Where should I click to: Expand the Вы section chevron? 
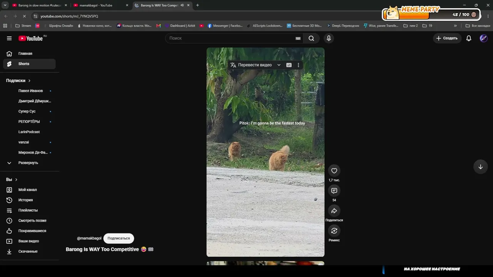point(16,180)
